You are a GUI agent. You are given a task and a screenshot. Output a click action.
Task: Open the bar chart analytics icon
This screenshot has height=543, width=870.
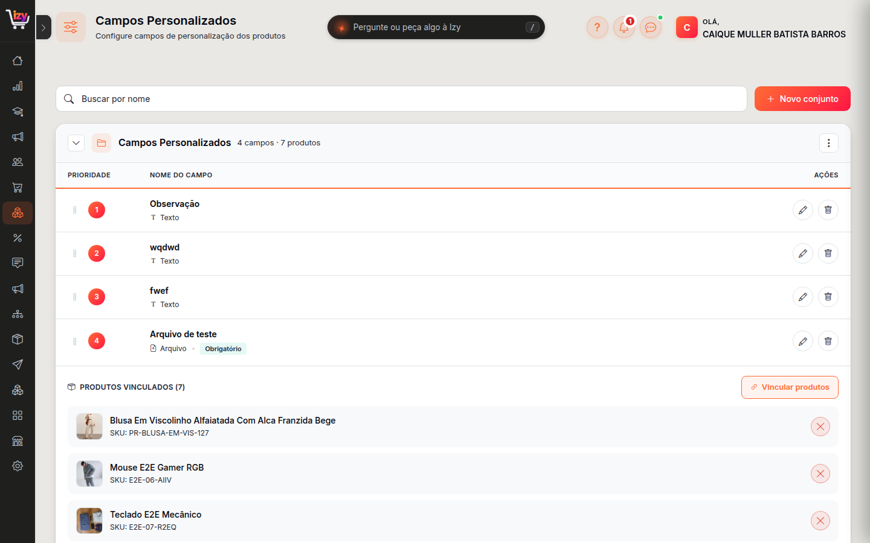[18, 86]
